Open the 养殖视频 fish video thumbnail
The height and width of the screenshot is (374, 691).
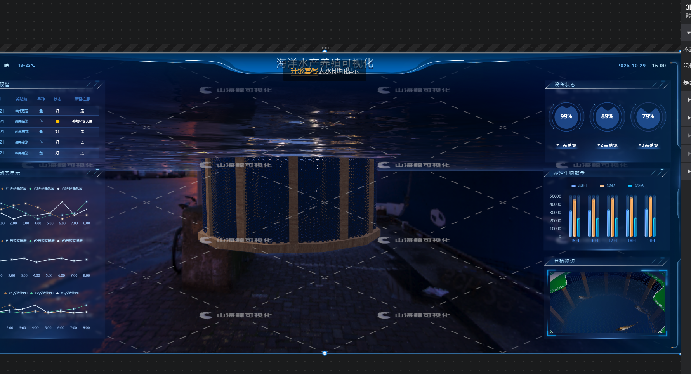pos(607,303)
